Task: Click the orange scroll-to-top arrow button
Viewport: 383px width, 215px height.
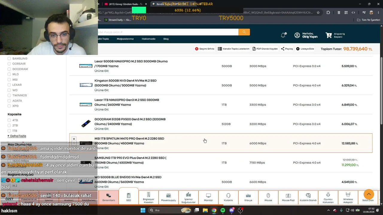Action: pyautogui.click(x=369, y=194)
